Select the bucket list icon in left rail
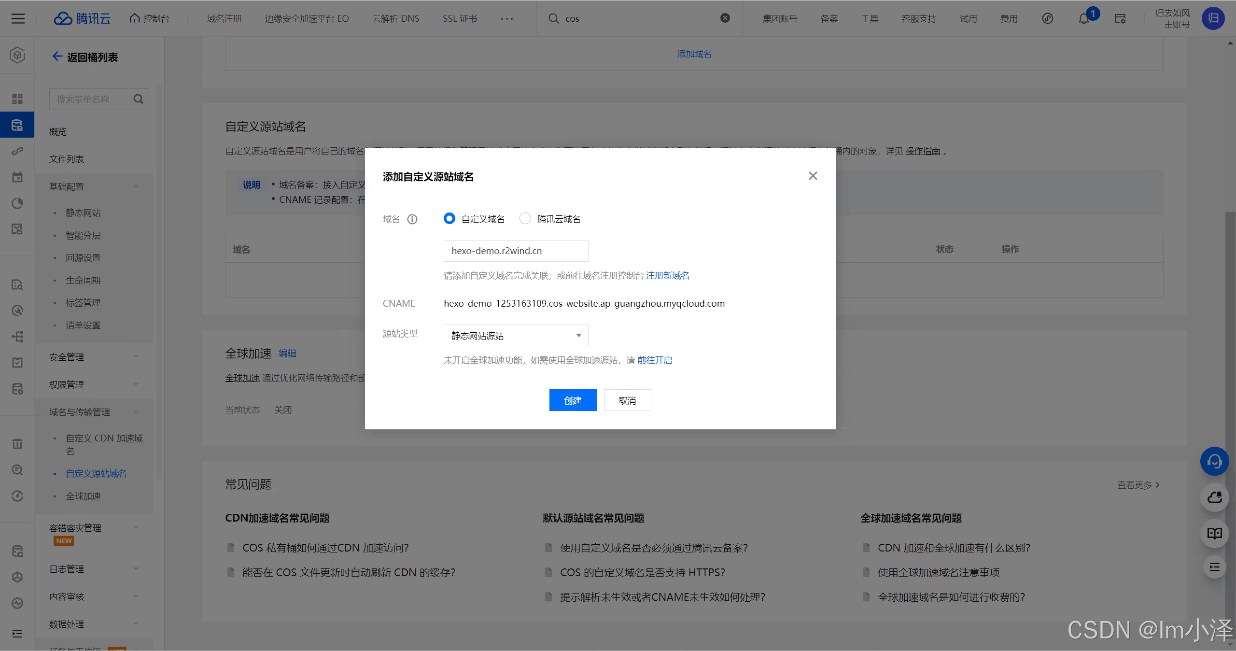 (17, 125)
